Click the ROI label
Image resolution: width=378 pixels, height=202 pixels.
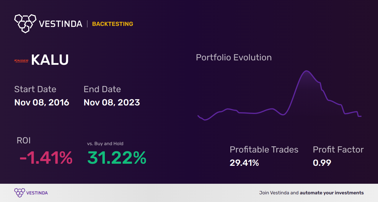click(24, 141)
